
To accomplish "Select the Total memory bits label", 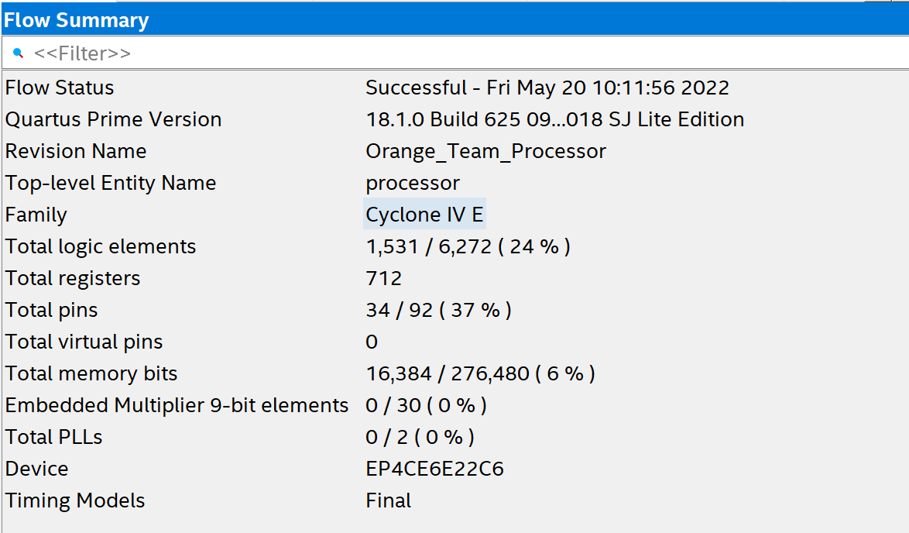I will pos(91,373).
